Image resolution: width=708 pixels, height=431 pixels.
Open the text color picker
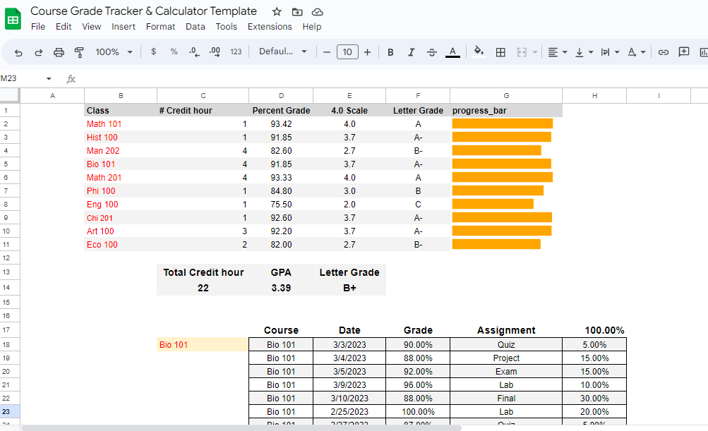click(452, 51)
